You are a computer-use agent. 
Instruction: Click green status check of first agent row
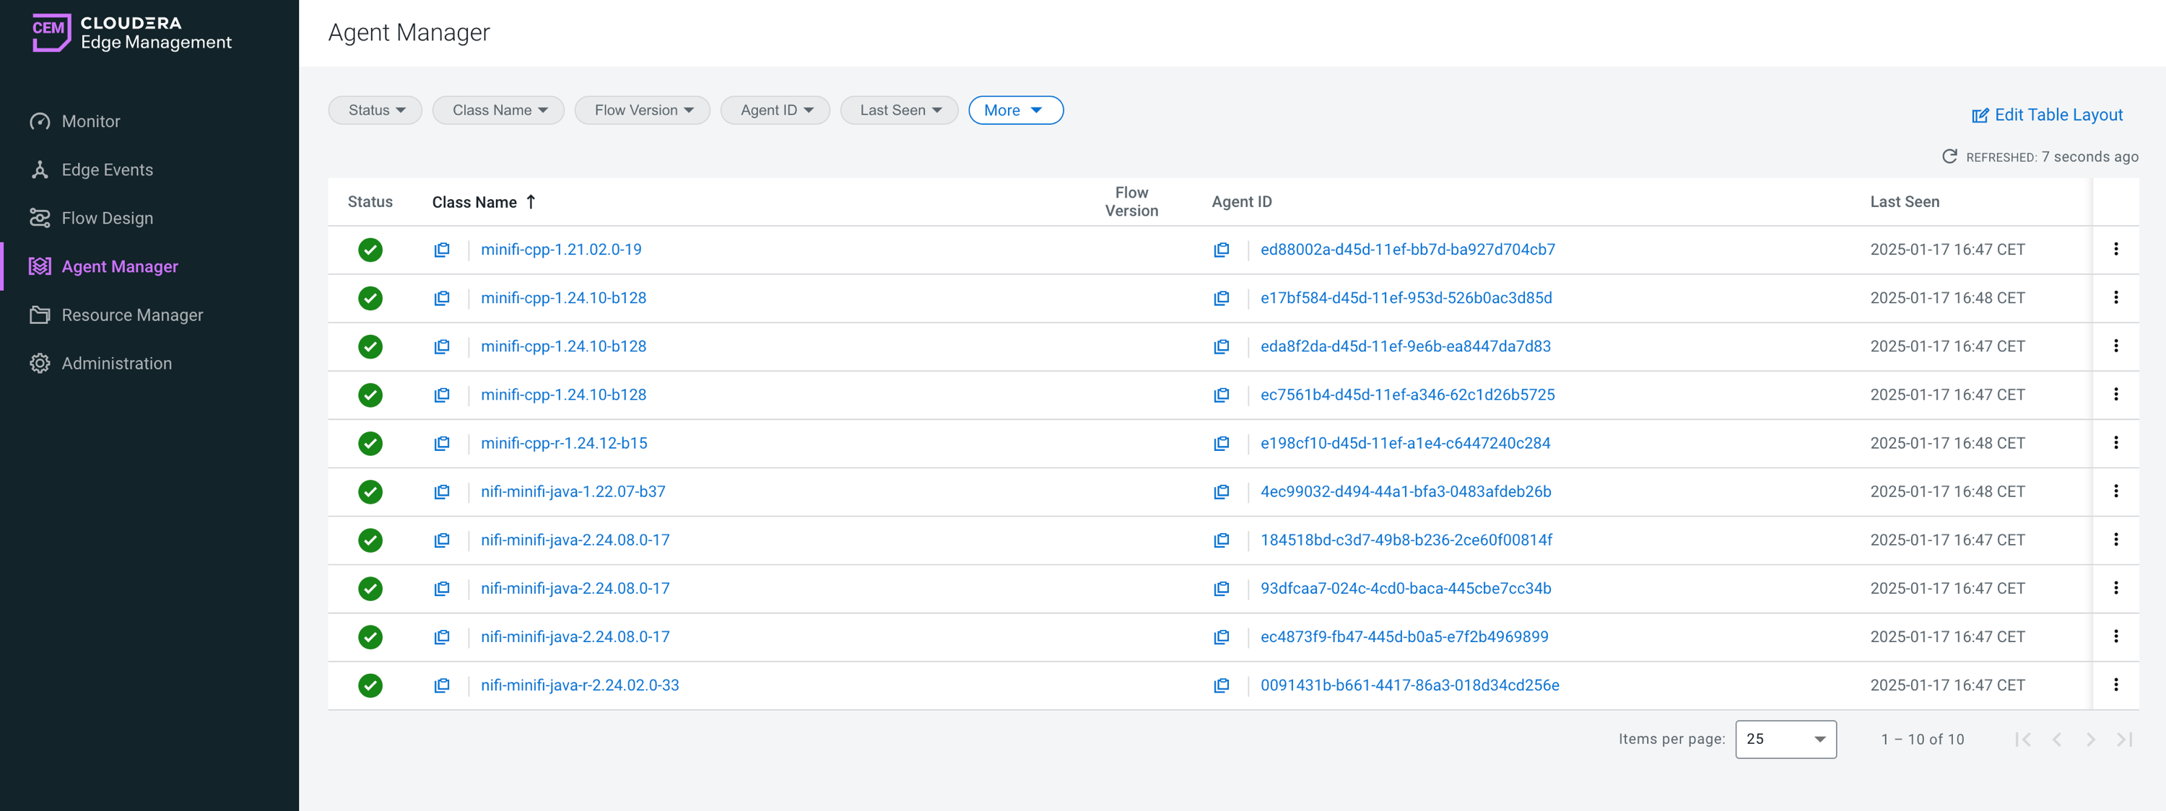370,250
